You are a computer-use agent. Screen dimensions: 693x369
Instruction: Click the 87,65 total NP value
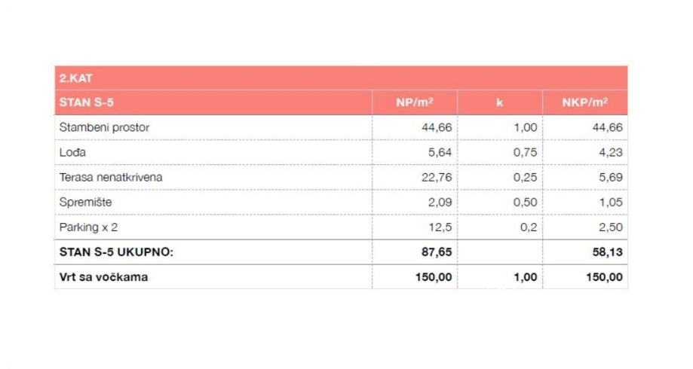tap(434, 252)
